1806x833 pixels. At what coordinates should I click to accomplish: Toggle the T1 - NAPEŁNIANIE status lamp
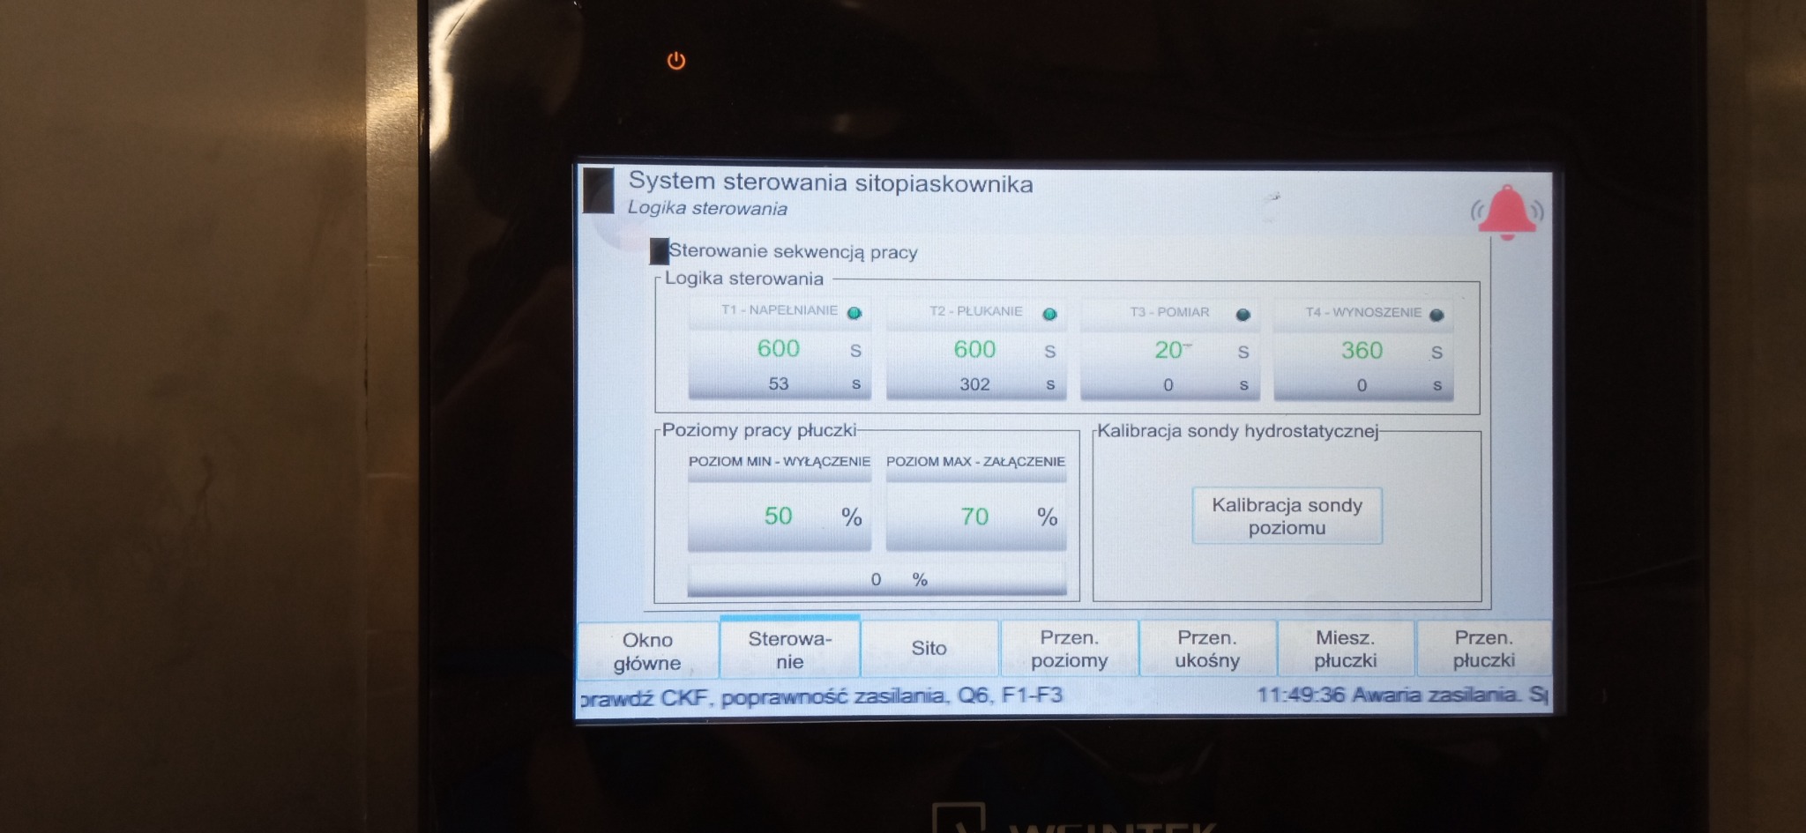point(854,312)
